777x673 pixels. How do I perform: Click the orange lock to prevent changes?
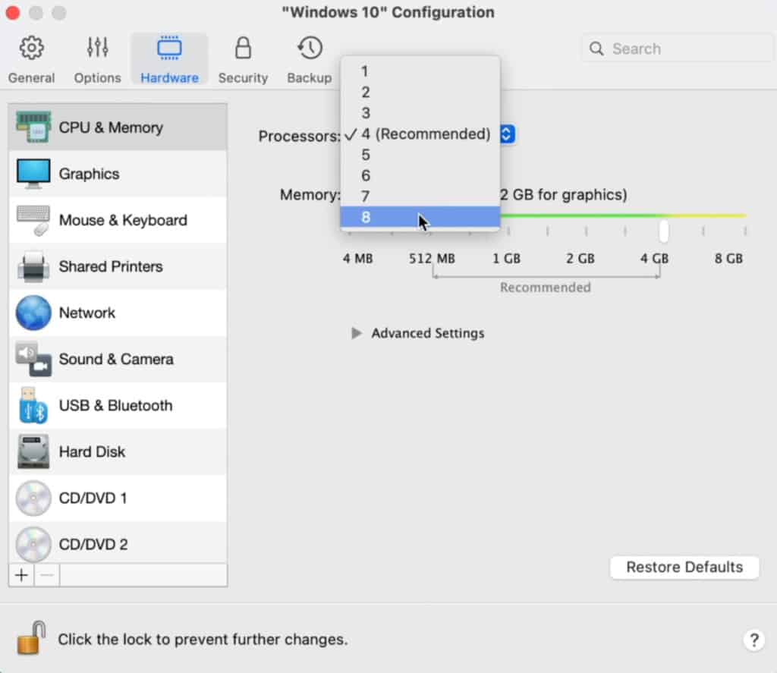[31, 638]
